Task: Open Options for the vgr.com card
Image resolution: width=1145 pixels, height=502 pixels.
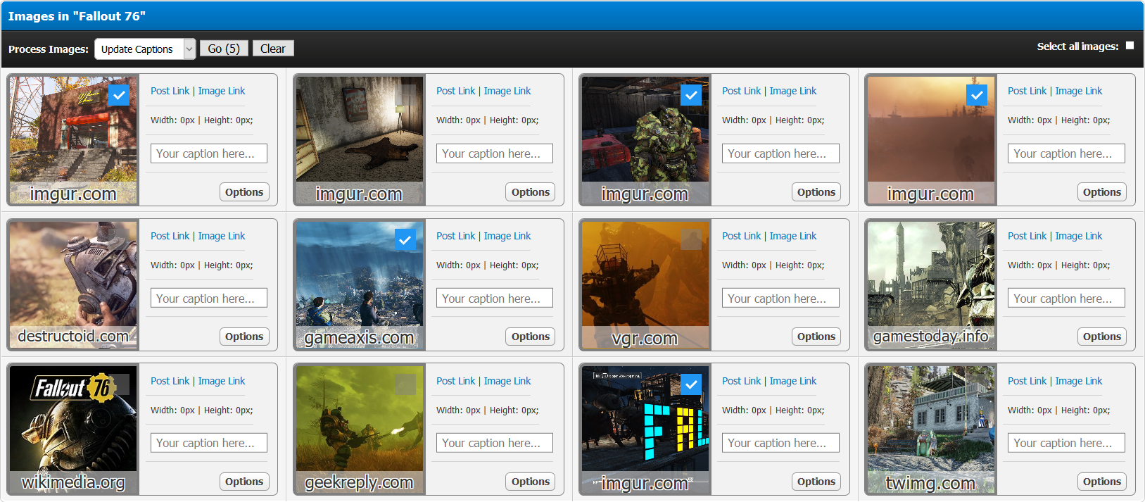Action: [x=816, y=337]
